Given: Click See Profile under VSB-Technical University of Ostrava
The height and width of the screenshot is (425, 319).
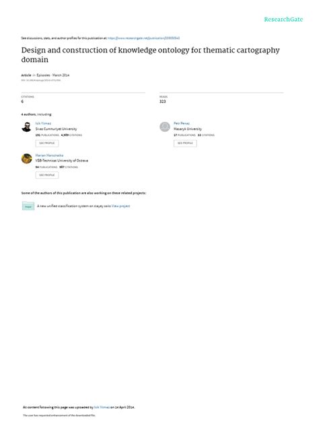Looking at the screenshot, I should tap(47, 175).
